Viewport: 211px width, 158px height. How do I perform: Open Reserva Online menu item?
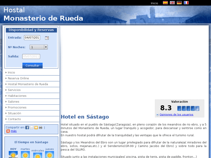(18, 78)
